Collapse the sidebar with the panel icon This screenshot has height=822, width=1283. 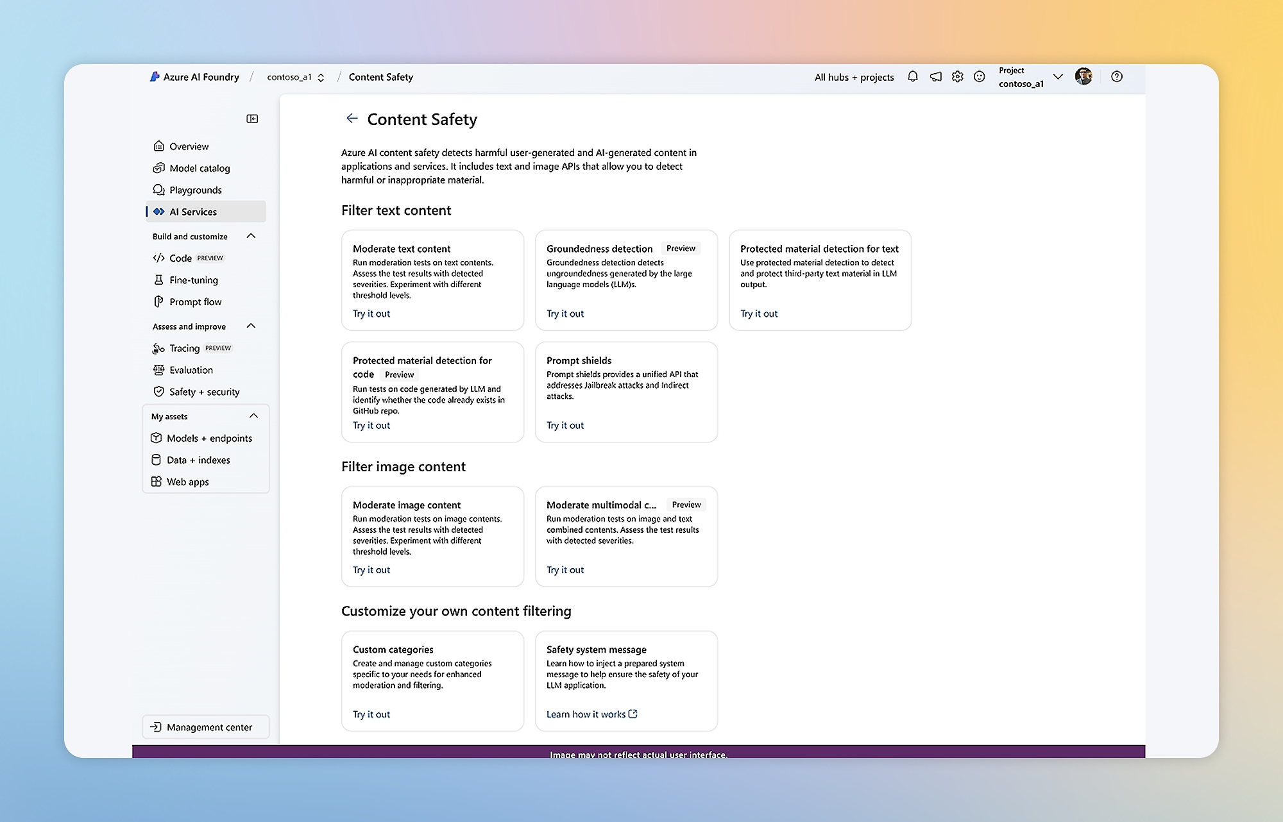[x=252, y=119]
